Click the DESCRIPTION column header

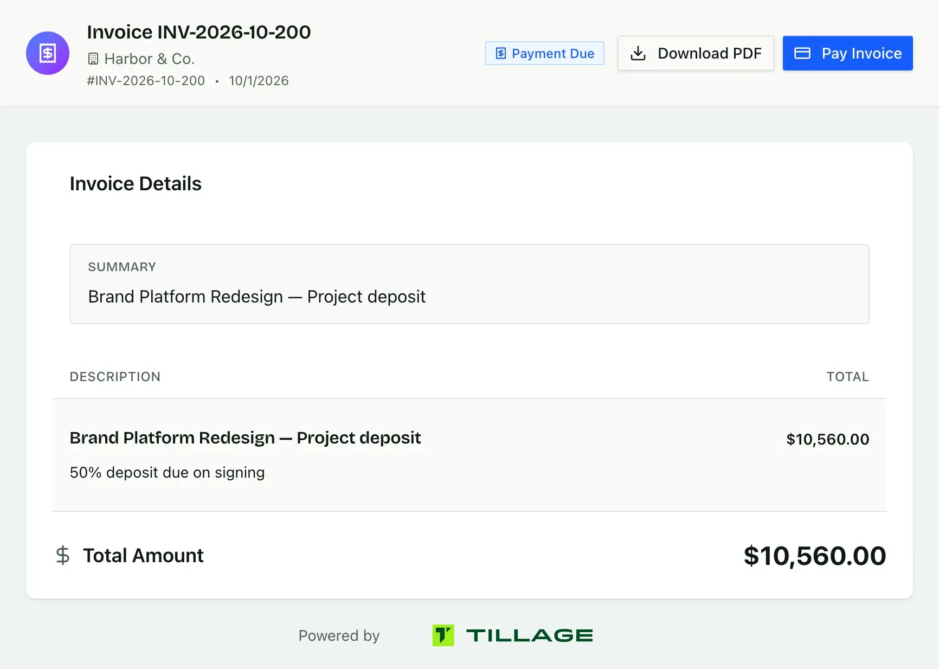point(115,377)
